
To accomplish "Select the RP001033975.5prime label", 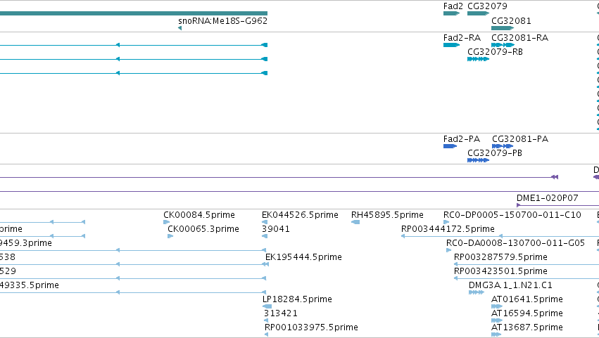I will click(311, 327).
